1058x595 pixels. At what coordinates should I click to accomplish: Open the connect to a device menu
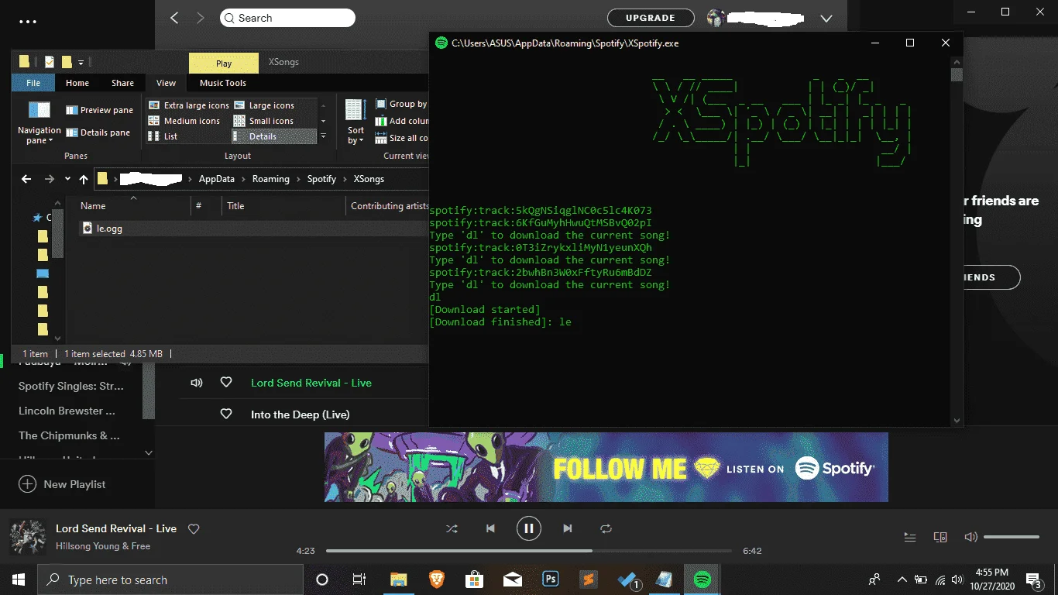[x=940, y=537]
